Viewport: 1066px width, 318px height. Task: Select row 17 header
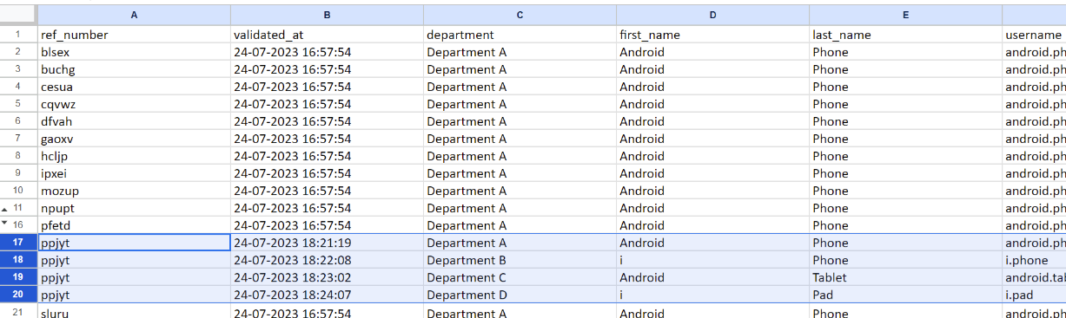[18, 243]
